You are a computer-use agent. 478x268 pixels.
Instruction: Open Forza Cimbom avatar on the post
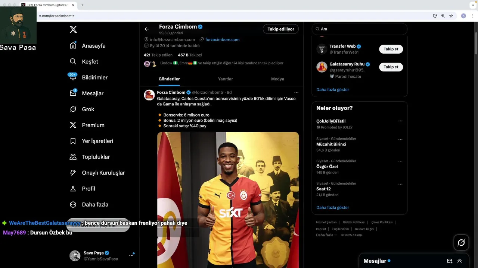click(149, 95)
